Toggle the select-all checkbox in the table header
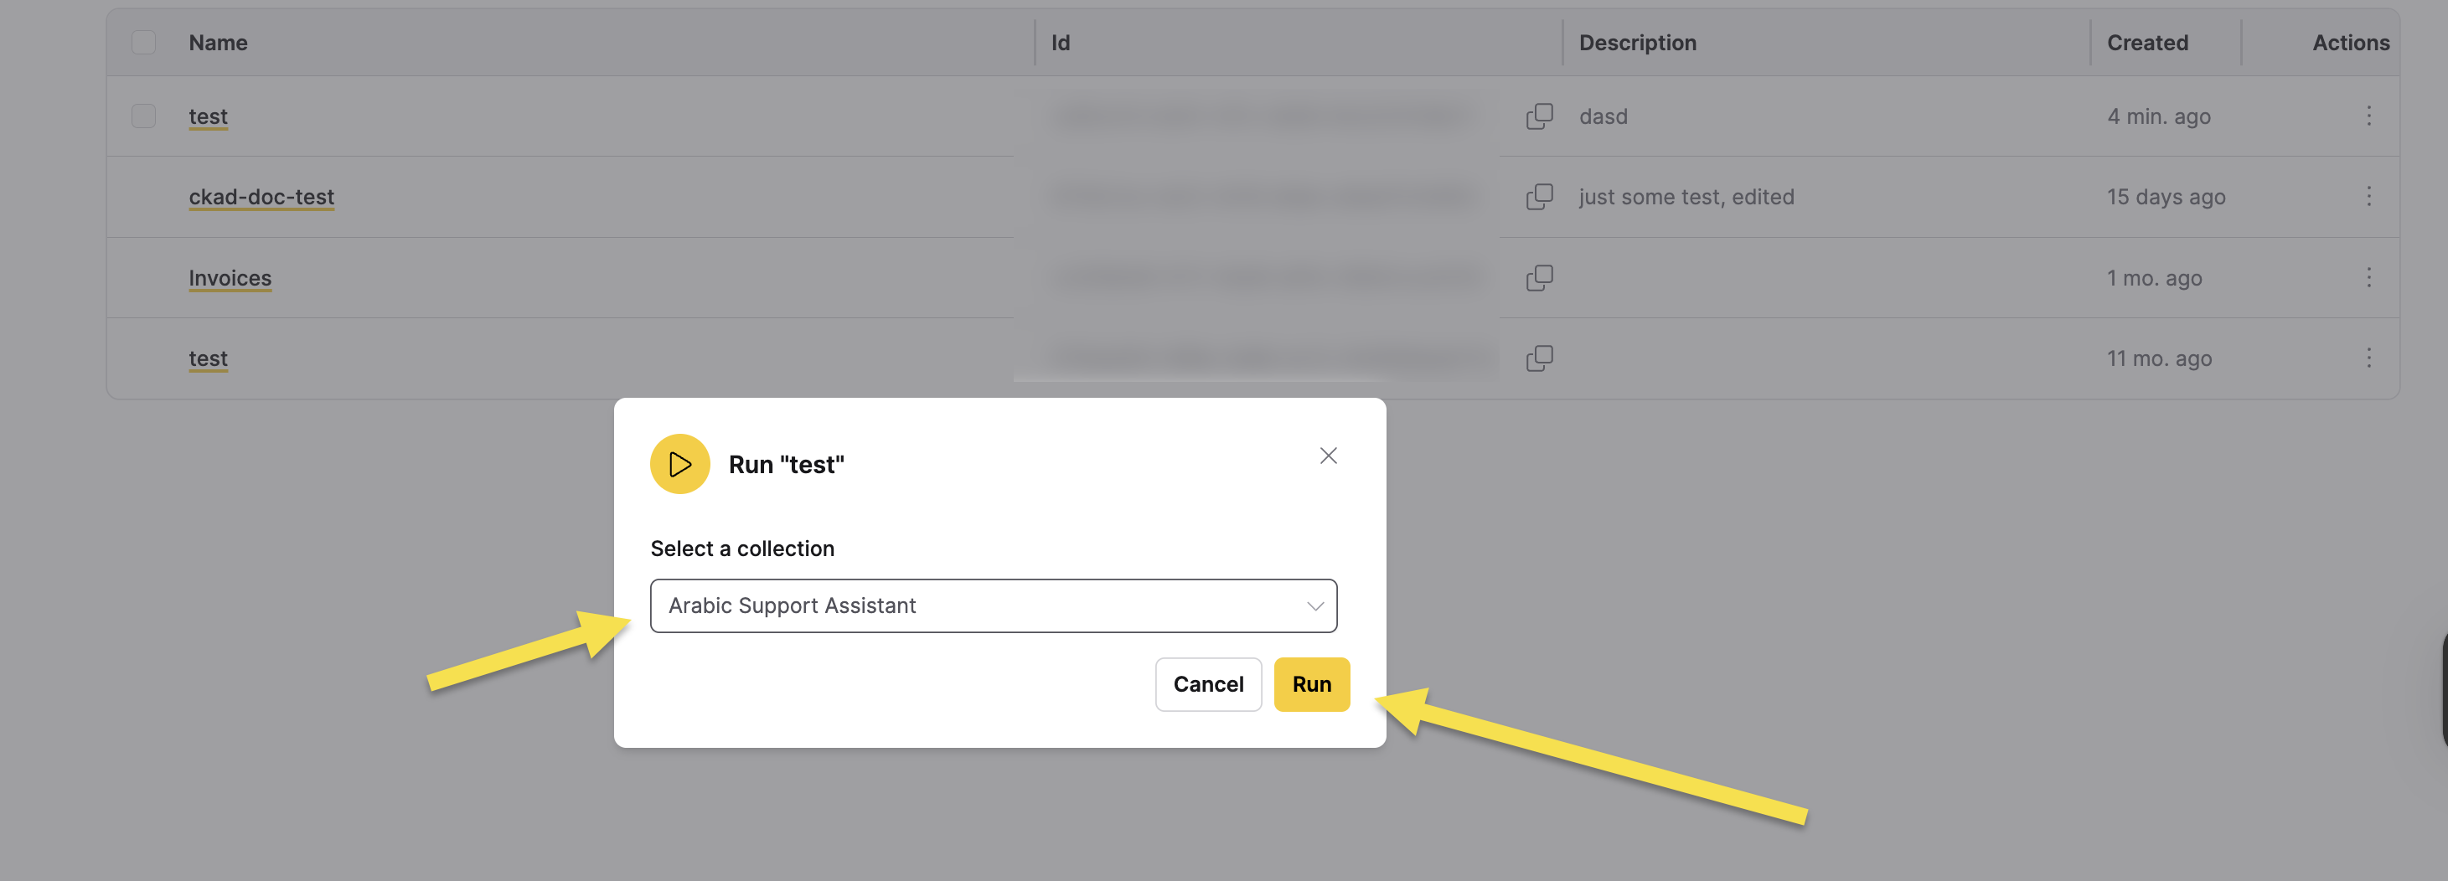The height and width of the screenshot is (881, 2448). tap(143, 42)
